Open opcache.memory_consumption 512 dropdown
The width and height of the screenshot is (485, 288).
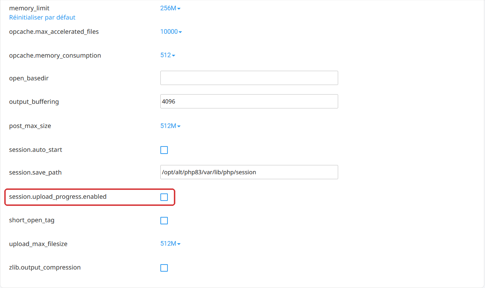click(x=167, y=55)
